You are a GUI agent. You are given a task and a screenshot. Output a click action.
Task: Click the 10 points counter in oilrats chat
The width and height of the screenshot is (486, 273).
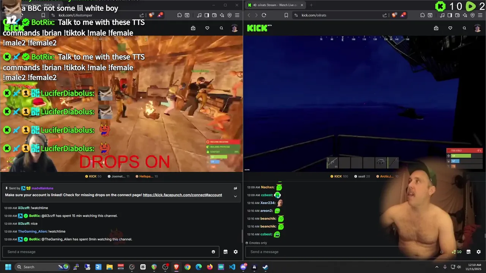coord(456,252)
